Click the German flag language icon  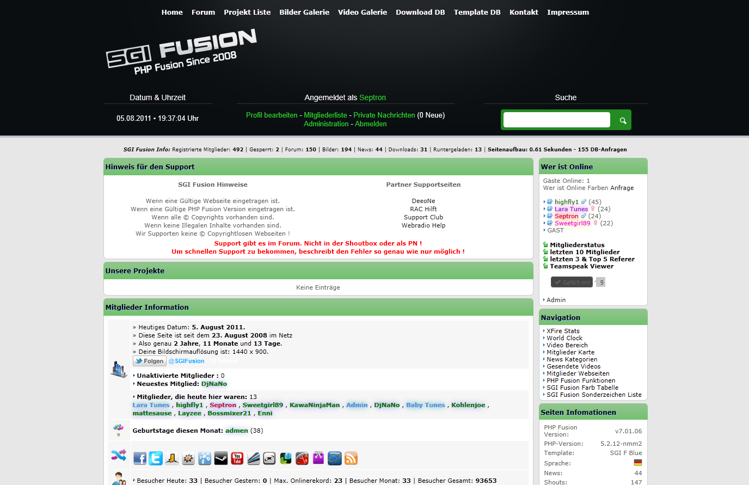coord(638,463)
